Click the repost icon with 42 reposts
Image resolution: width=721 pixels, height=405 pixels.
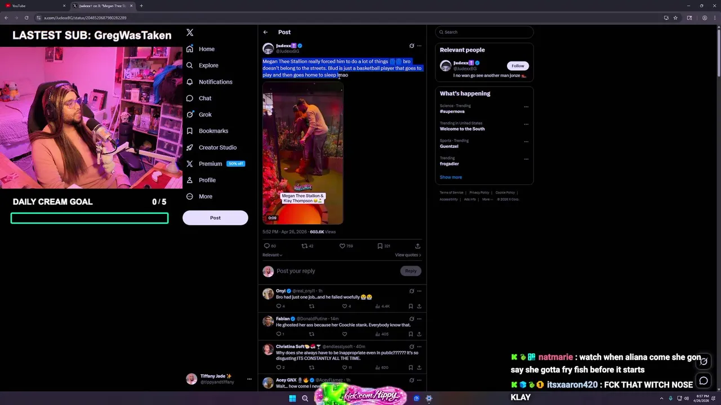pos(307,246)
